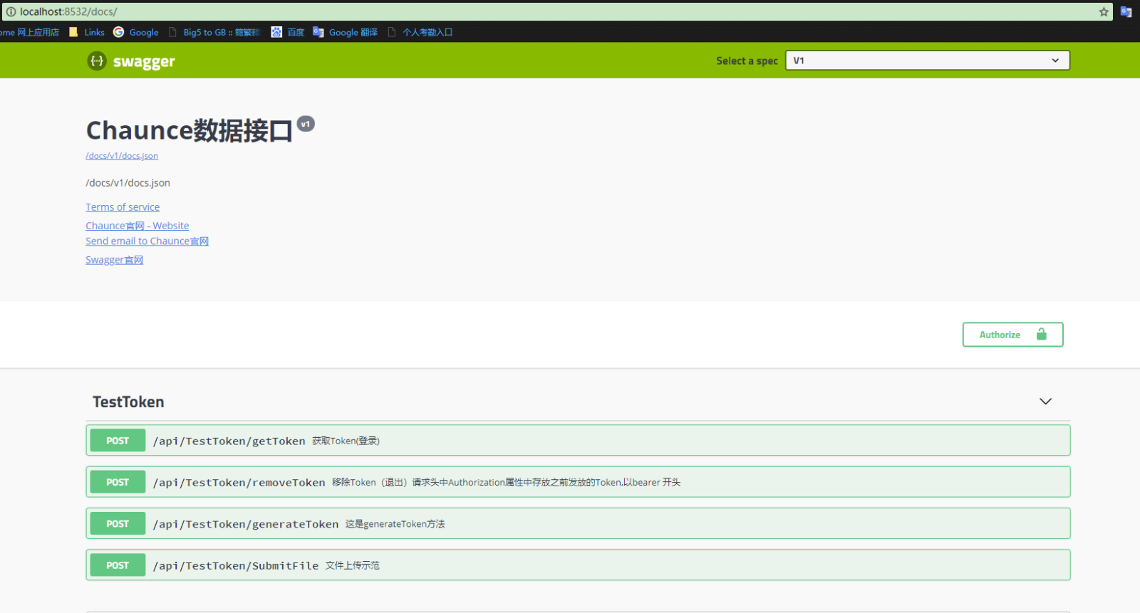The image size is (1140, 613).
Task: Open the Big5 to GB bookmark
Action: tap(214, 32)
